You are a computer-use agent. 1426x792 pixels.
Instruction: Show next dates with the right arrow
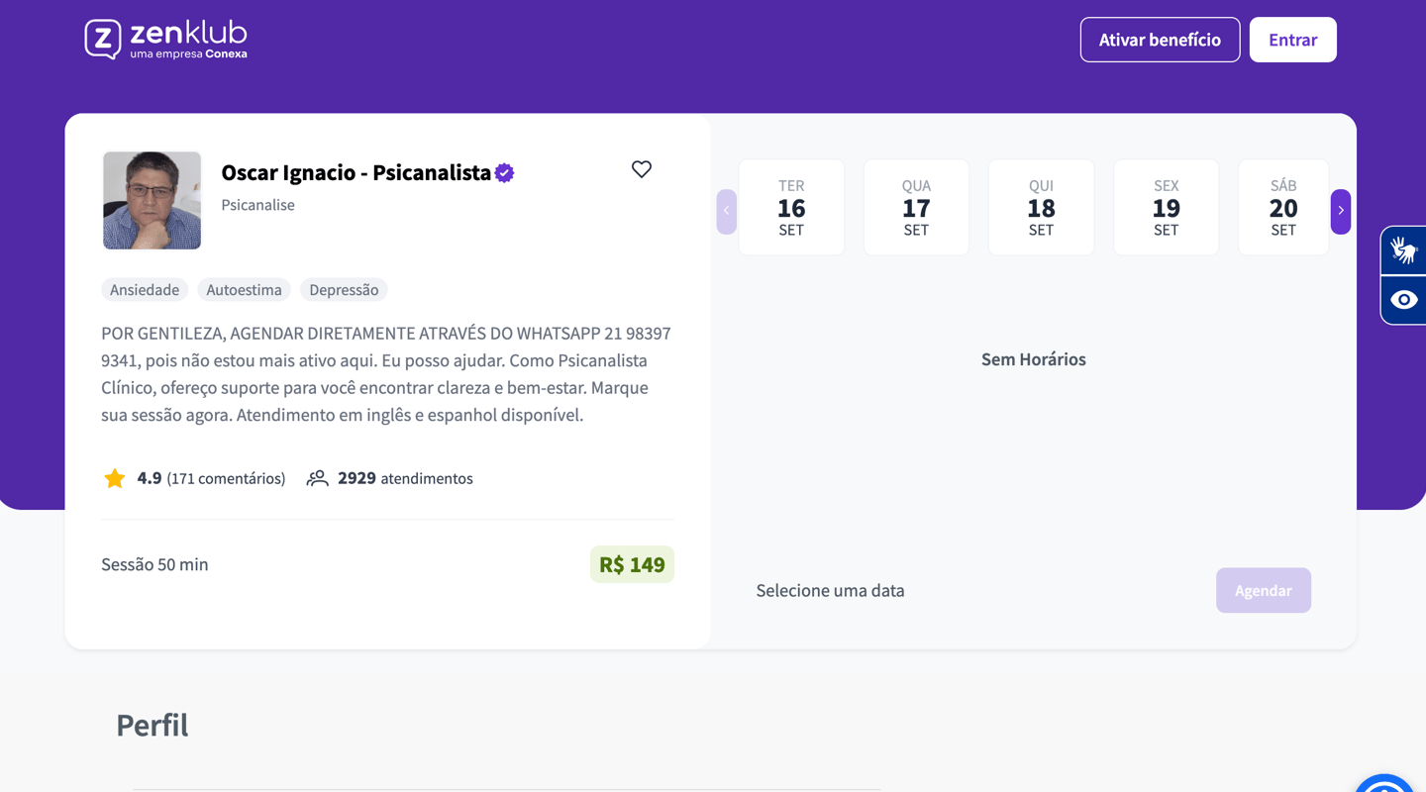point(1341,211)
